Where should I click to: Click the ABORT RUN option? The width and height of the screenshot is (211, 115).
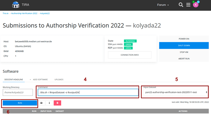[x=184, y=59]
